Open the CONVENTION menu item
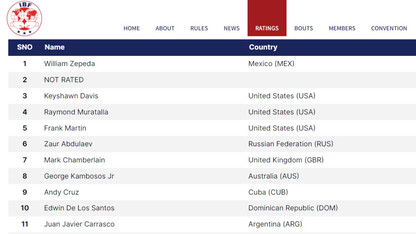 (x=389, y=28)
